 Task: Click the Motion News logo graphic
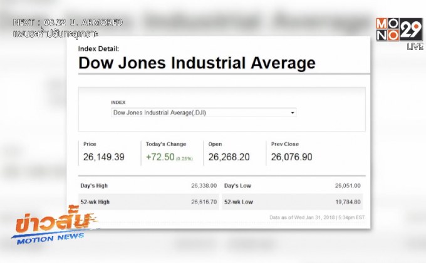click(x=55, y=227)
